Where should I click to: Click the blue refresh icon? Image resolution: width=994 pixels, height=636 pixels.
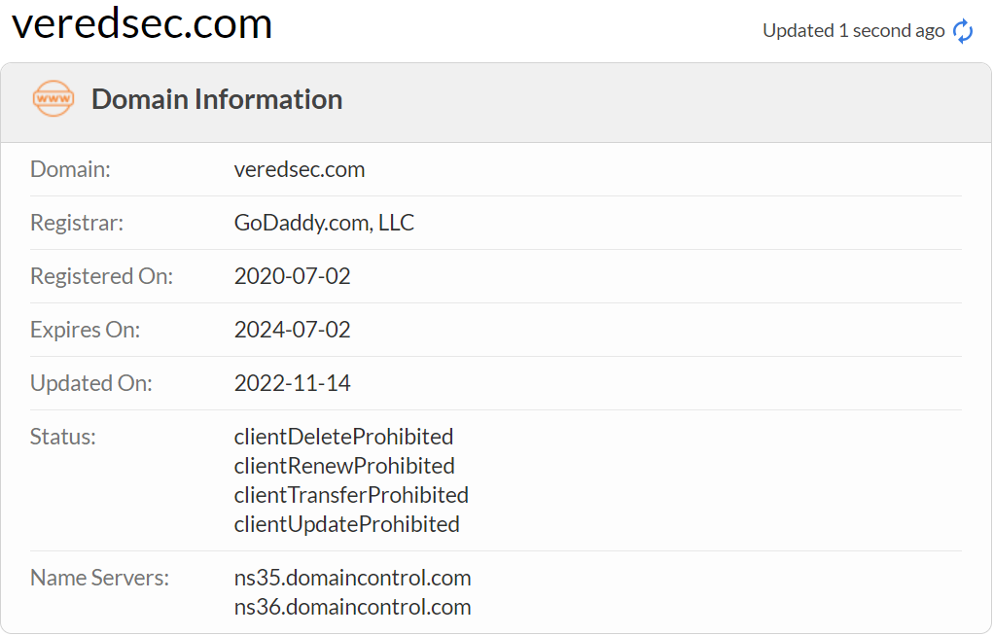(x=963, y=31)
